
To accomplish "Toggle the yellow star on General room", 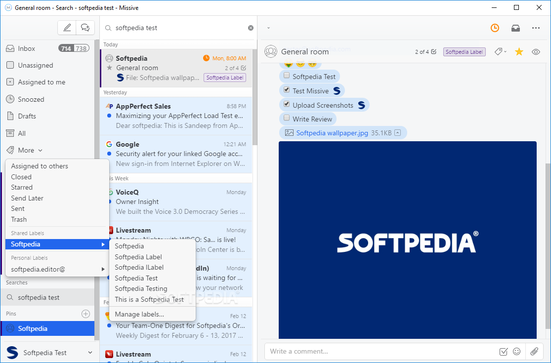I will [x=519, y=52].
